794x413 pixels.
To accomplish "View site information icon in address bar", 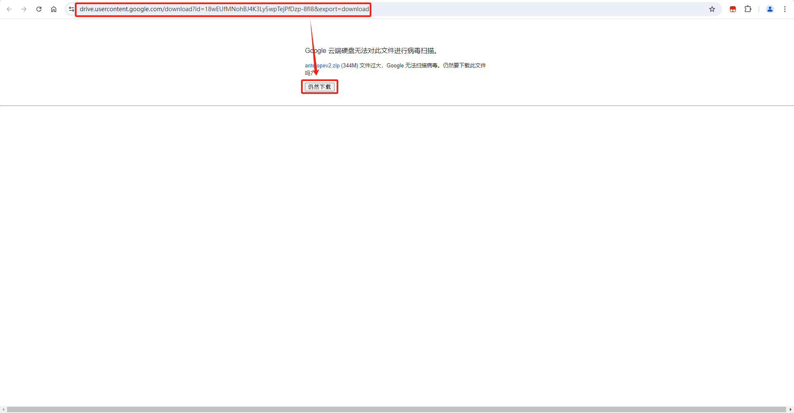I will [72, 9].
